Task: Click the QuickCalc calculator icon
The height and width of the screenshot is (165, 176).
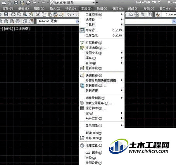Action: [142, 14]
